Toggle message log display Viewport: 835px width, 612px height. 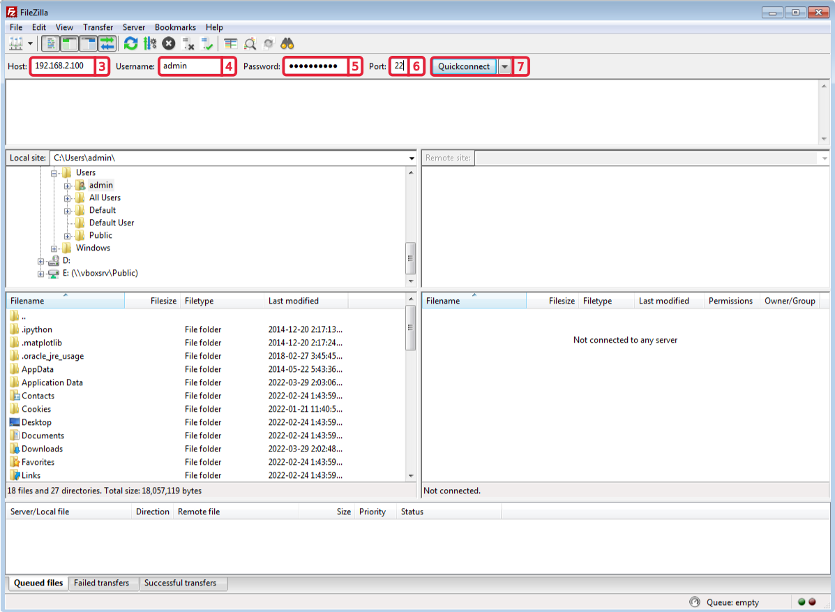[x=51, y=44]
